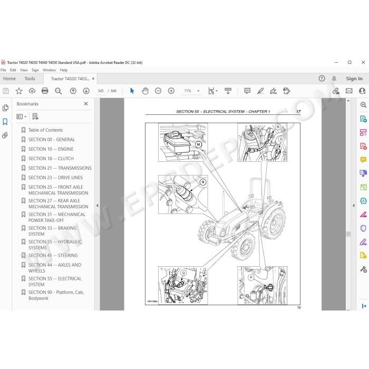Open the search tool in right pane
Screen dimensions: 369x369
point(363,105)
